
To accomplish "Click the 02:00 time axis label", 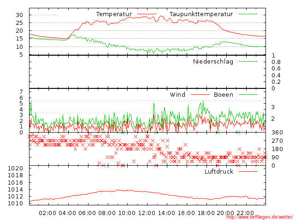I will click(47, 213).
